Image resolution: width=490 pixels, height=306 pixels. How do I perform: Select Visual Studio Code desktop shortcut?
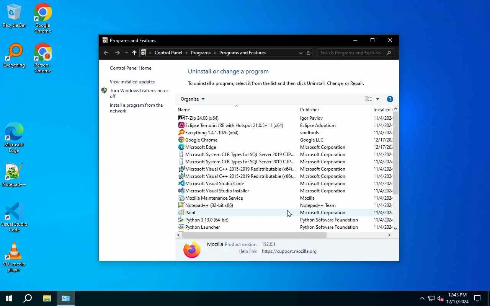[14, 217]
